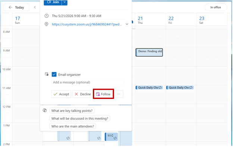Select the Thursday 21 date header
The width and height of the screenshot is (233, 147).
pyautogui.click(x=140, y=20)
